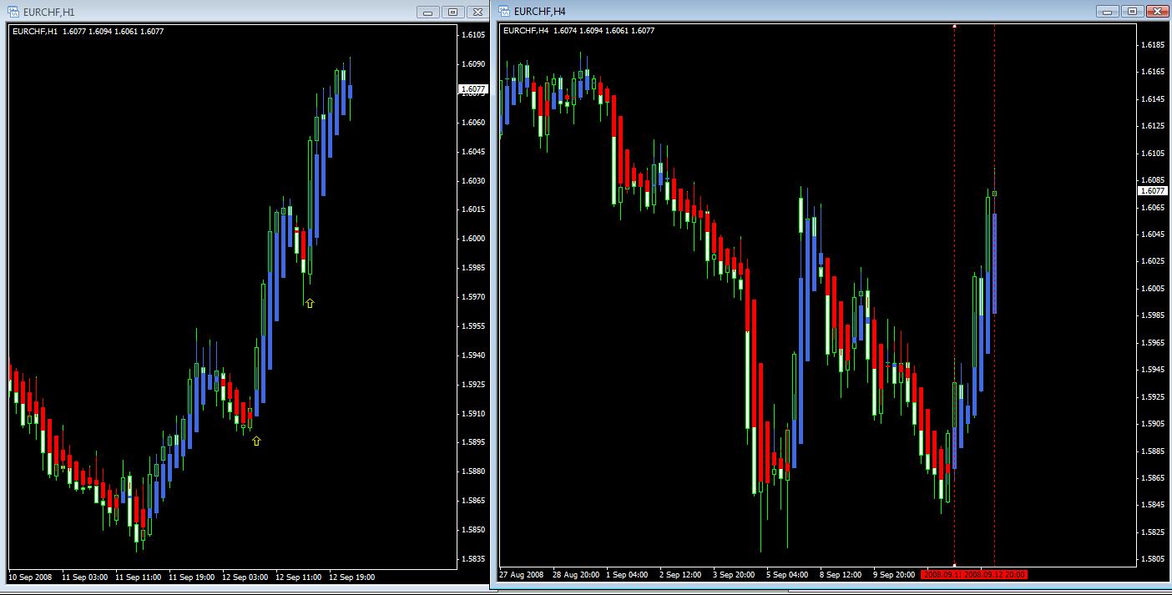Click the EURCHF,H4 title bar text
The height and width of the screenshot is (595, 1172).
pos(540,12)
